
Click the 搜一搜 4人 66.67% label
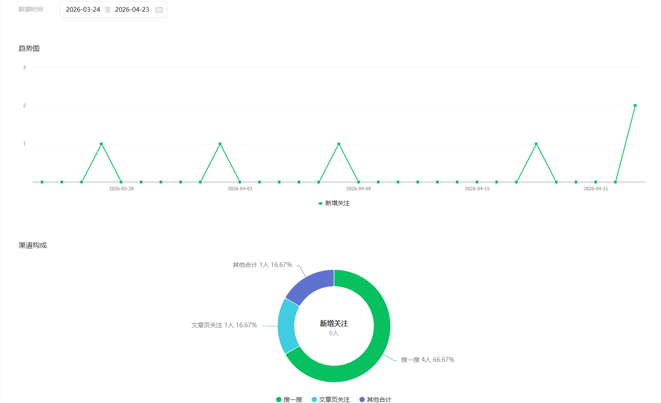427,360
